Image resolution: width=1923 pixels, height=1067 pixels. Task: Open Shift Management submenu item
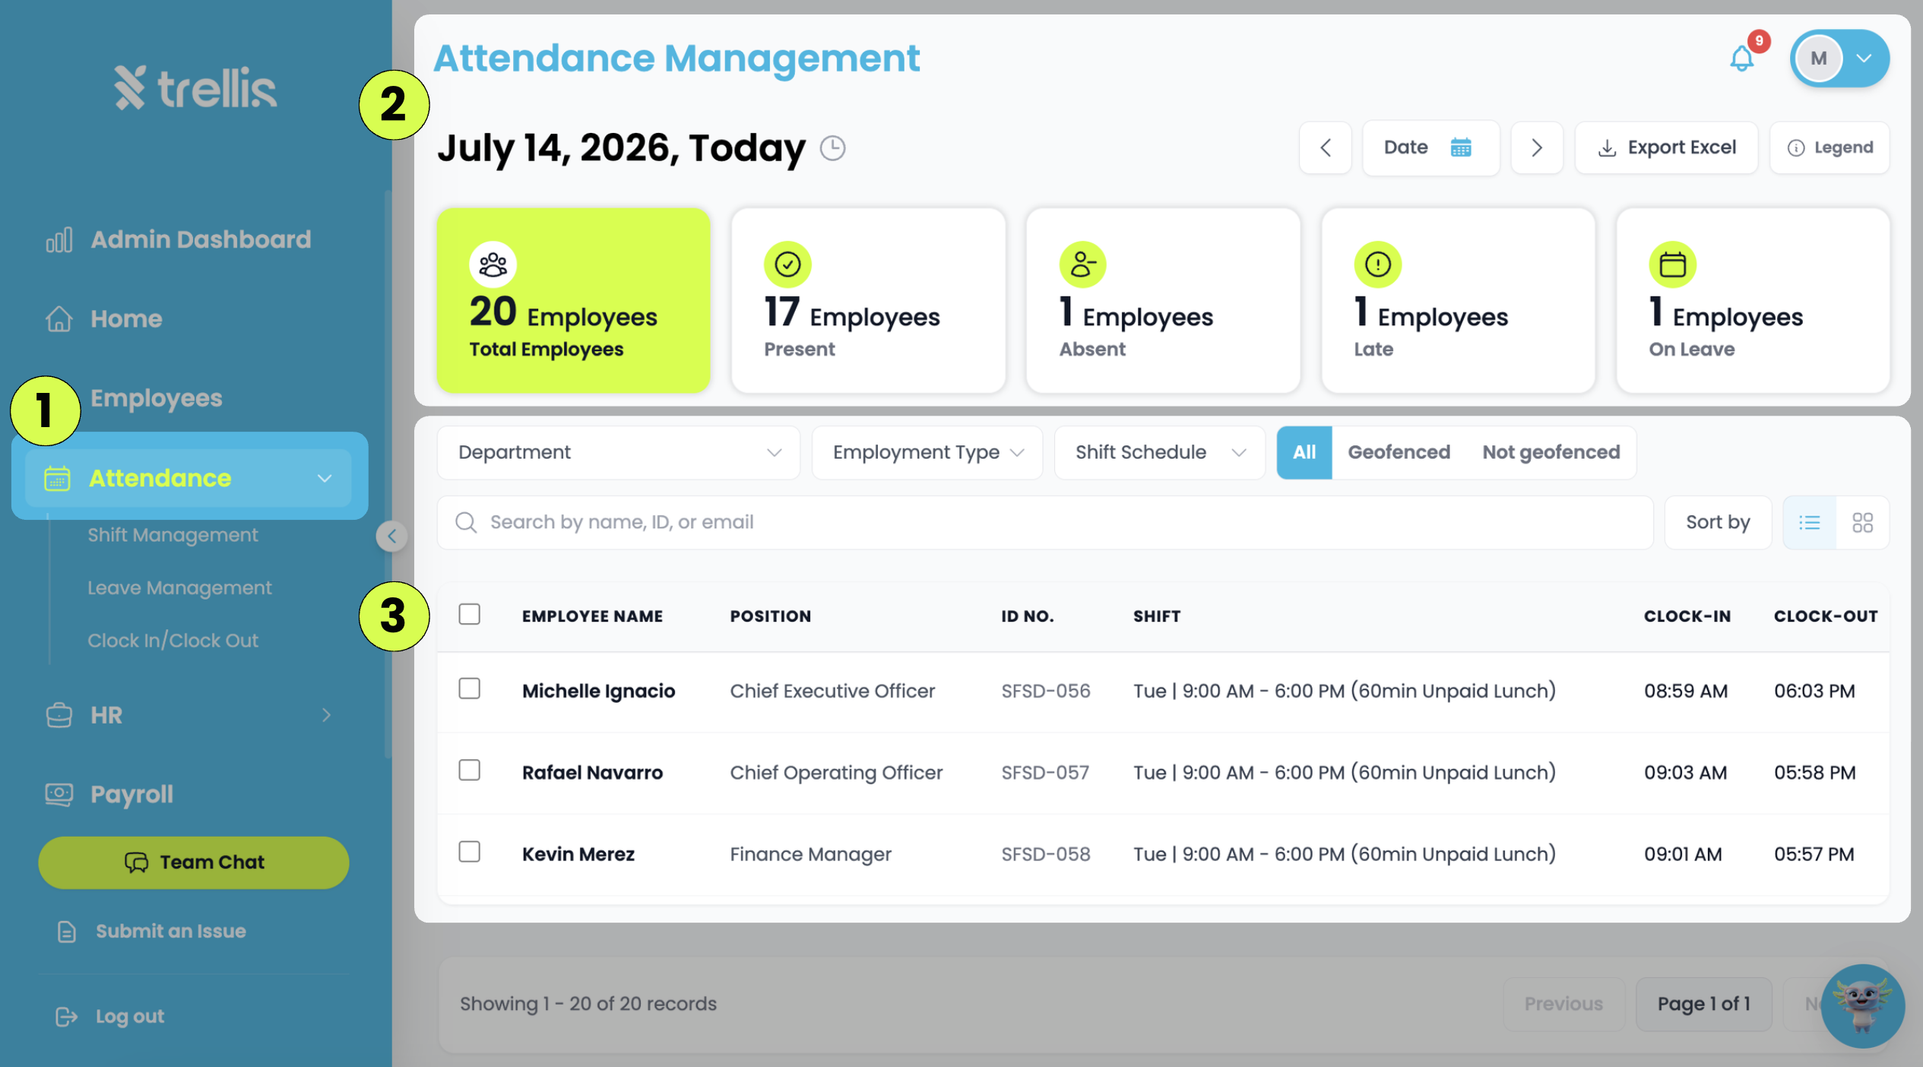pos(173,535)
